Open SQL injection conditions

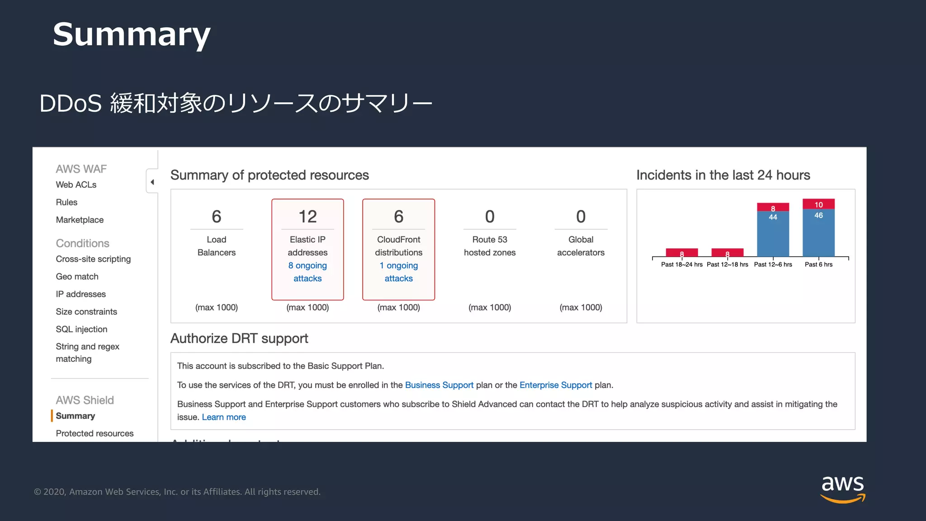tap(81, 329)
